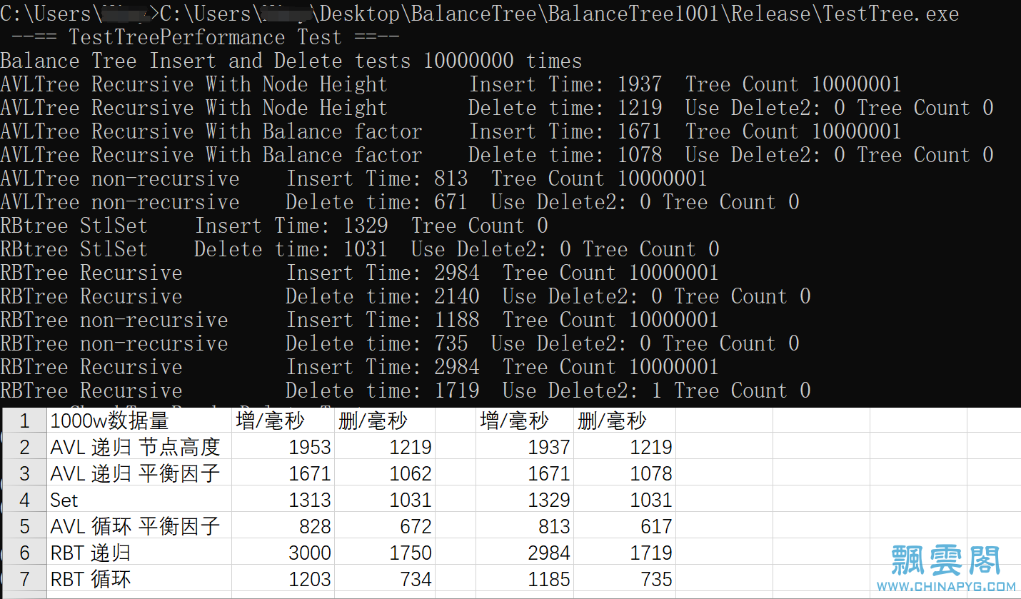Select spreadsheet cell 1329 in the Set row
This screenshot has width=1021, height=599.
[x=525, y=500]
